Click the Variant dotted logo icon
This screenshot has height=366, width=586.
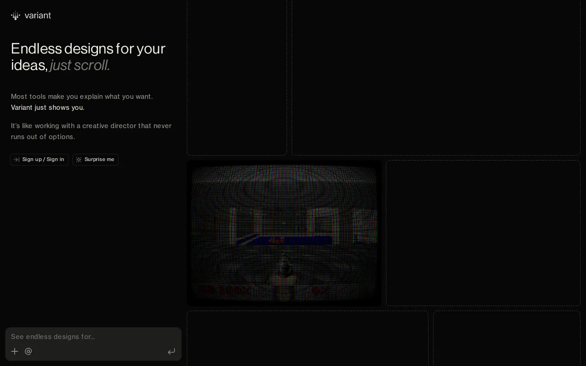(x=16, y=16)
